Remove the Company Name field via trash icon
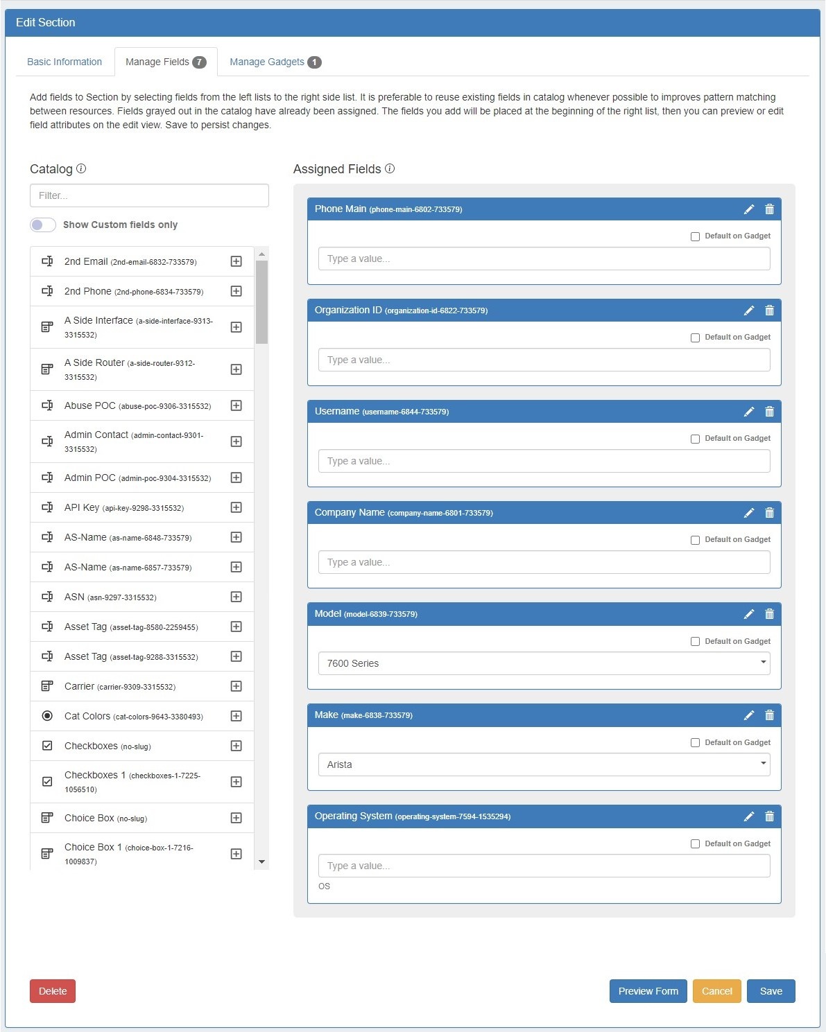 tap(769, 513)
